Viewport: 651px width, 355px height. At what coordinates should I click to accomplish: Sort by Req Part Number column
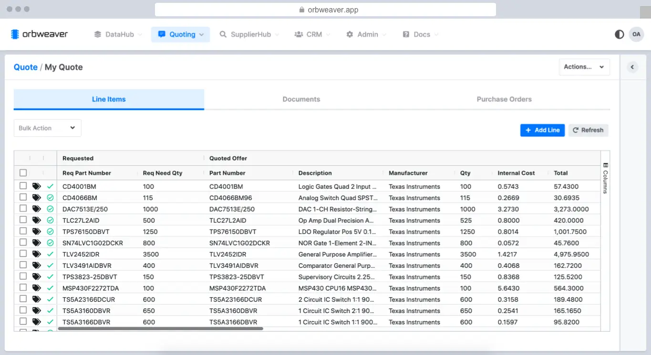87,173
